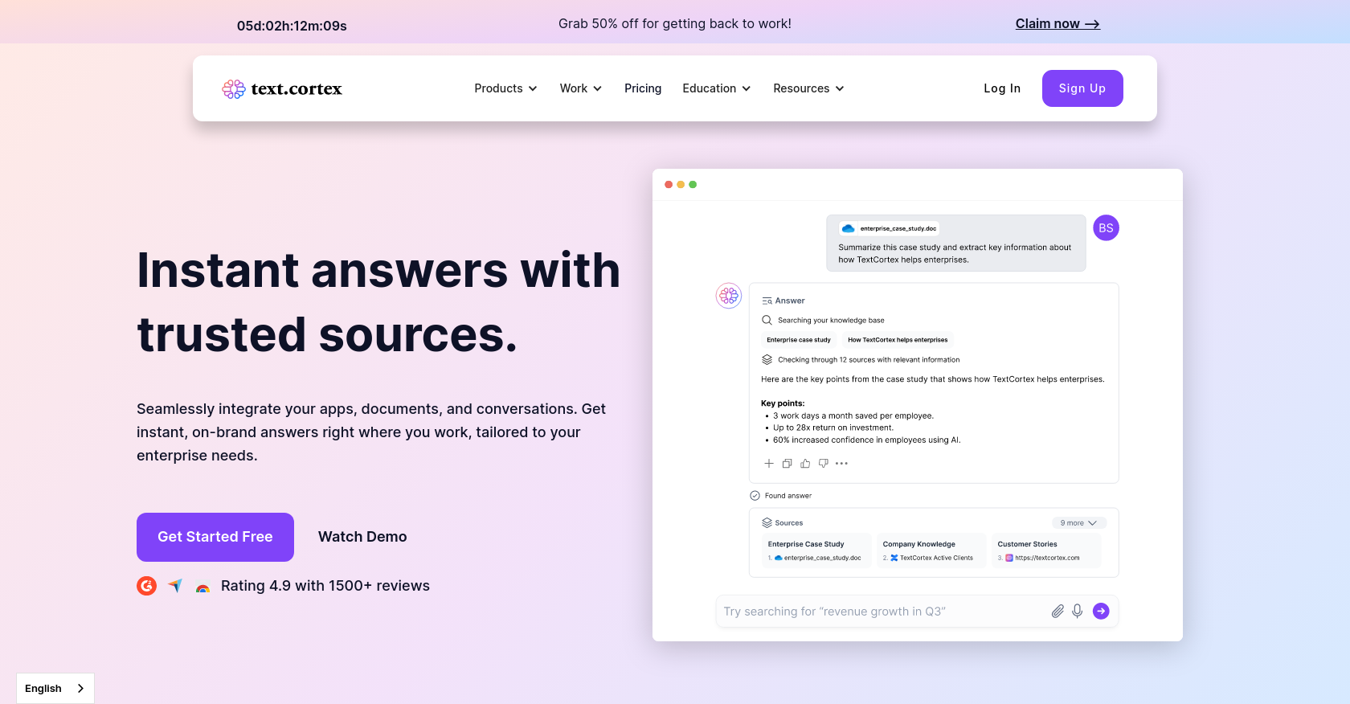1350x704 pixels.
Task: Click the G2 rating icon
Action: click(x=146, y=586)
